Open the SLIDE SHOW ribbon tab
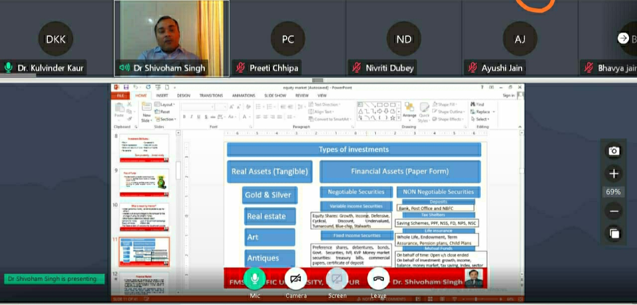The image size is (637, 305). pyautogui.click(x=275, y=95)
